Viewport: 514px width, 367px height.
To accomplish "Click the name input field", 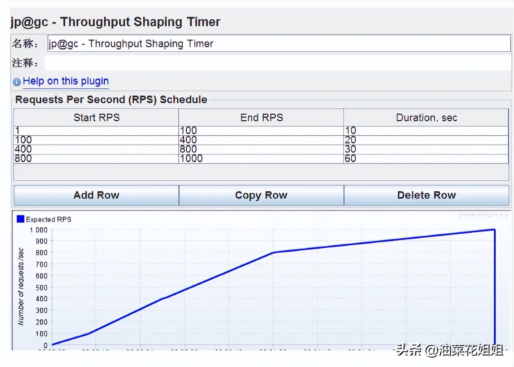I will tap(279, 44).
